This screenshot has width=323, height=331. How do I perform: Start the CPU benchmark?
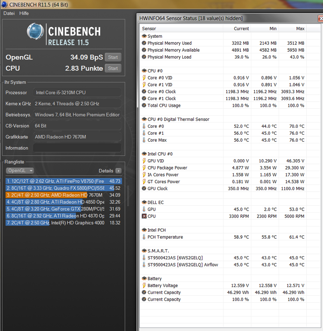click(x=113, y=69)
